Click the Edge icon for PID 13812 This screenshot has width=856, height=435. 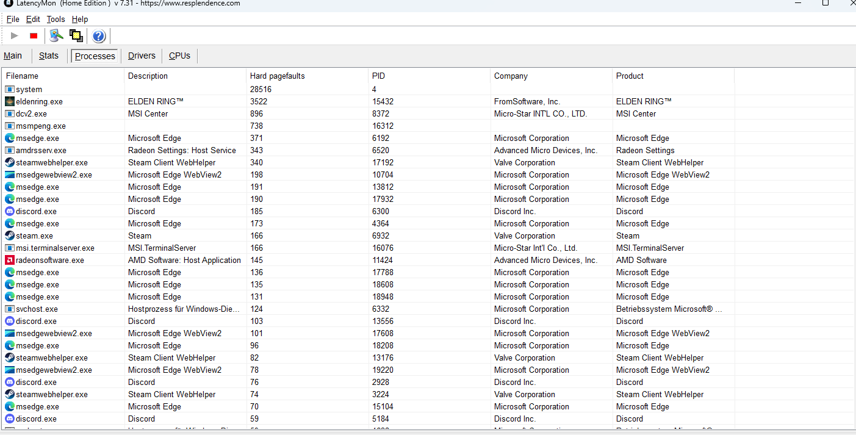pyautogui.click(x=10, y=187)
